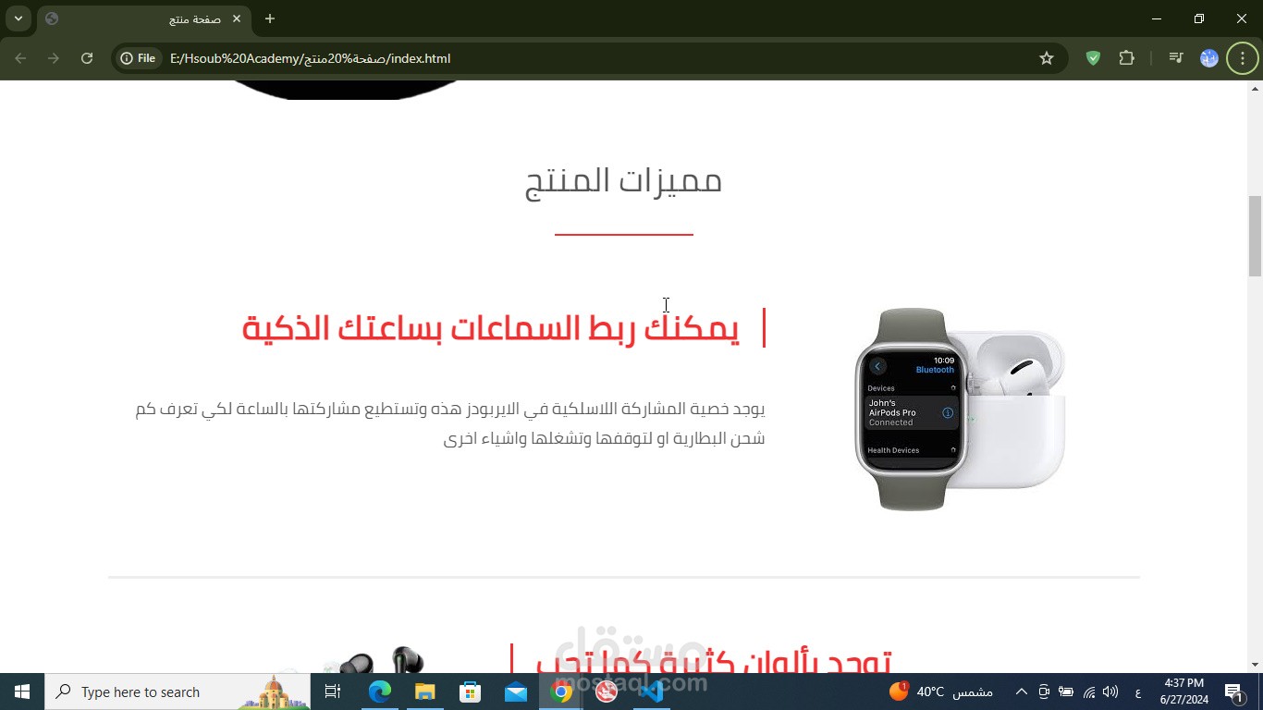Screen dimensions: 1263x710
Task: Open the Mail app from the taskbar
Action: pyautogui.click(x=516, y=692)
